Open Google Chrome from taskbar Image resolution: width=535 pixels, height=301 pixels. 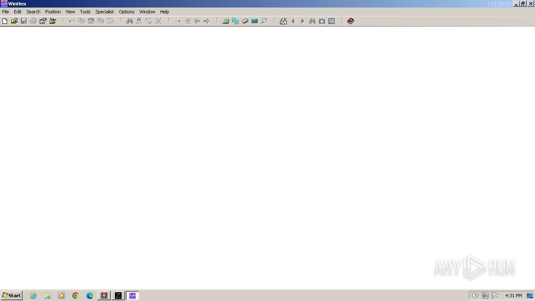[x=76, y=296]
